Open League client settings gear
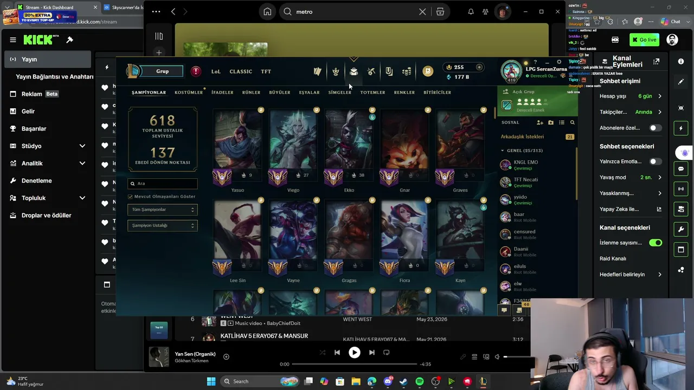Image resolution: width=694 pixels, height=390 pixels. (x=559, y=62)
